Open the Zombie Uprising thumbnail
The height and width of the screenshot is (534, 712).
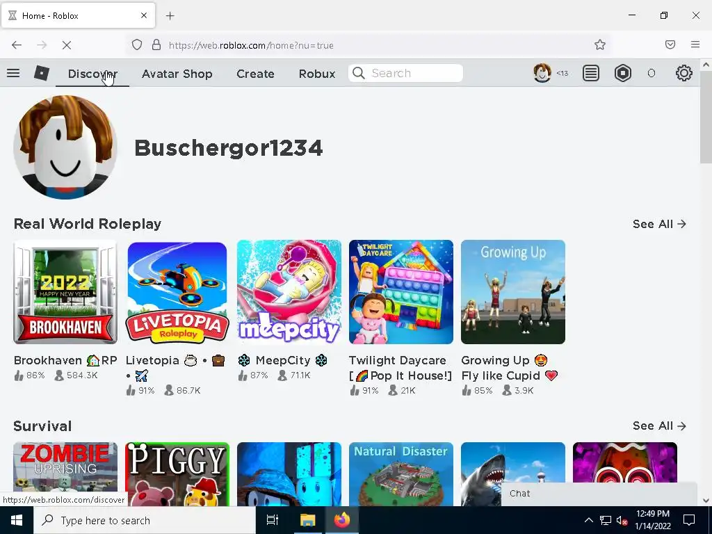click(x=65, y=468)
